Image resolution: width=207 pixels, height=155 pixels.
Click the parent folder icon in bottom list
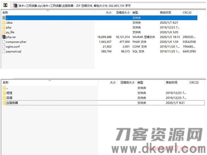point(4,88)
